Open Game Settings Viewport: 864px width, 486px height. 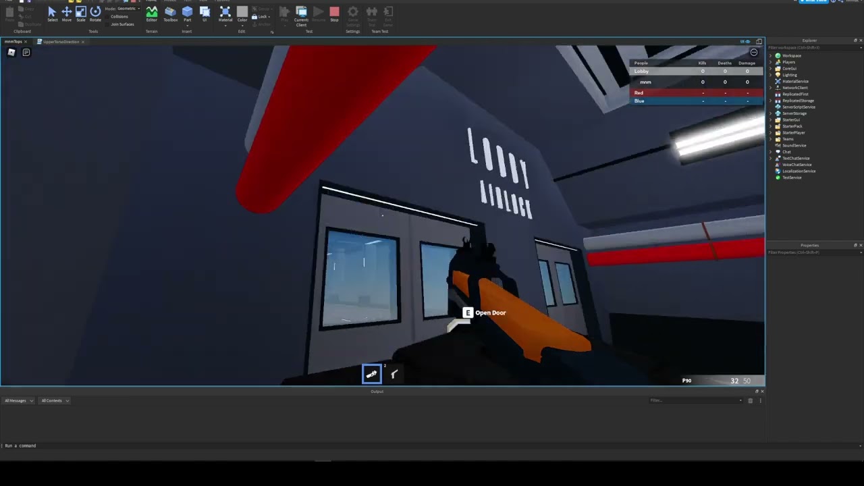(x=353, y=16)
